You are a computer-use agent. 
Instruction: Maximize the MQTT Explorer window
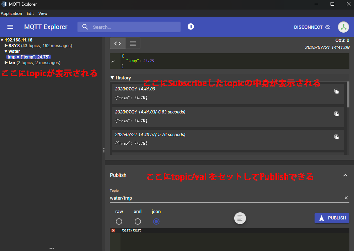332,4
